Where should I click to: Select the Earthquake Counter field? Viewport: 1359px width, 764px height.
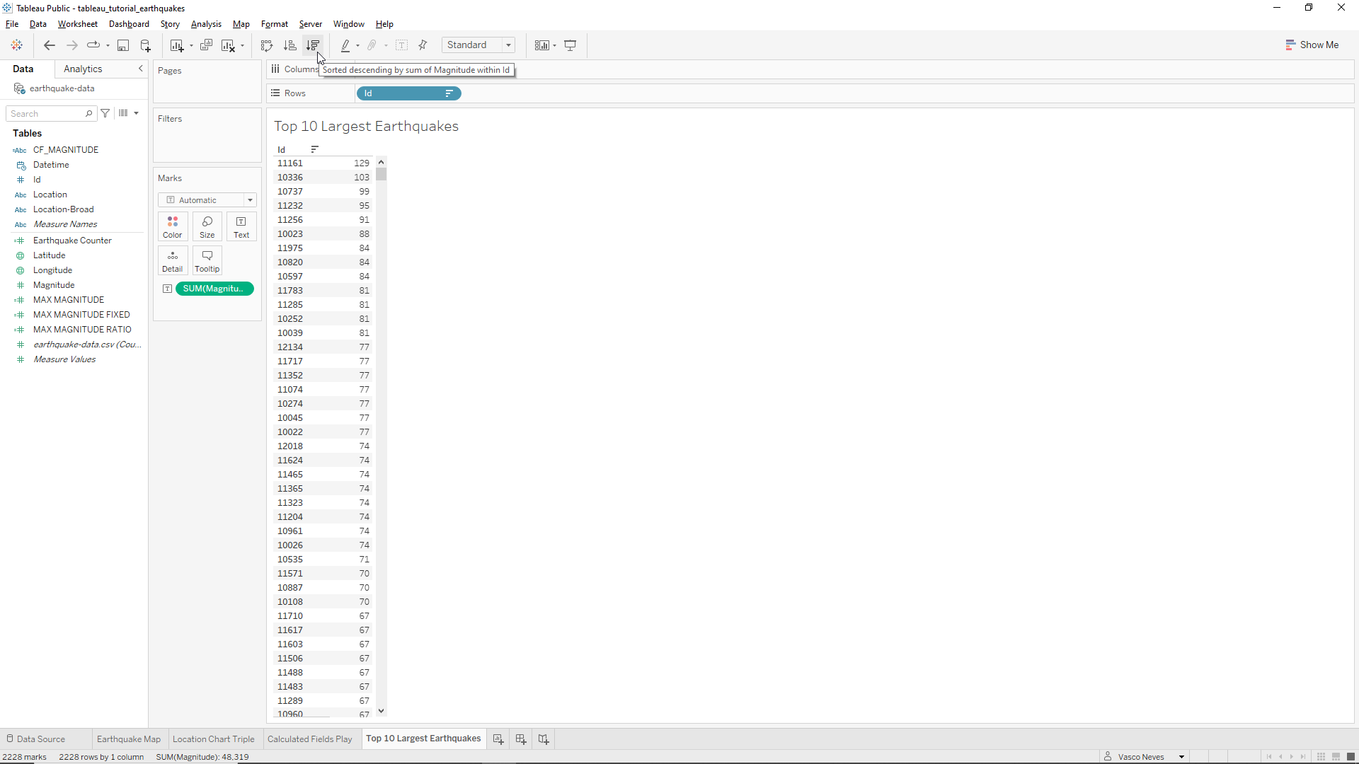[x=72, y=241]
